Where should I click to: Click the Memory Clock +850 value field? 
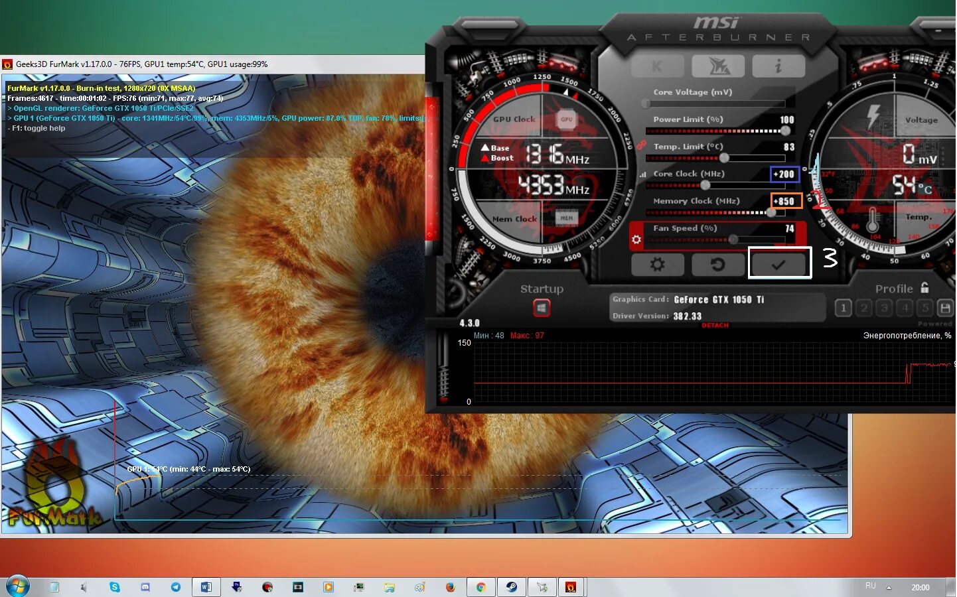786,201
